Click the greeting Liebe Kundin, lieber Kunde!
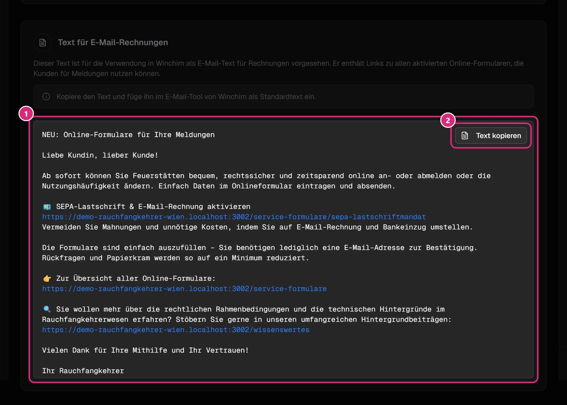 pos(100,155)
